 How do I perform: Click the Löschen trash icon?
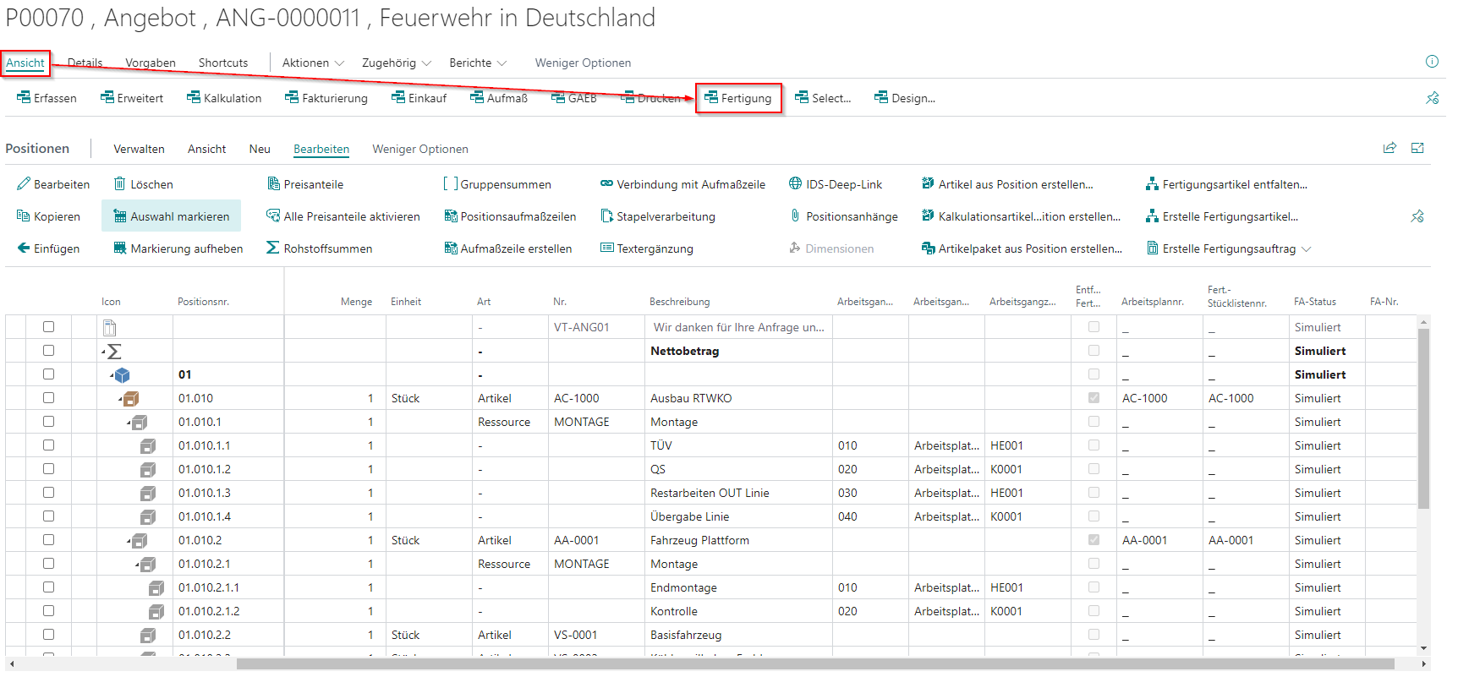point(120,184)
